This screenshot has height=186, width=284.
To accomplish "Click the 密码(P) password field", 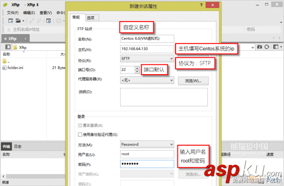I will [147, 164].
